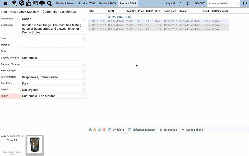Image resolution: width=249 pixels, height=156 pixels.
Task: Add a new SKU with green plus
Action: (x=99, y=130)
